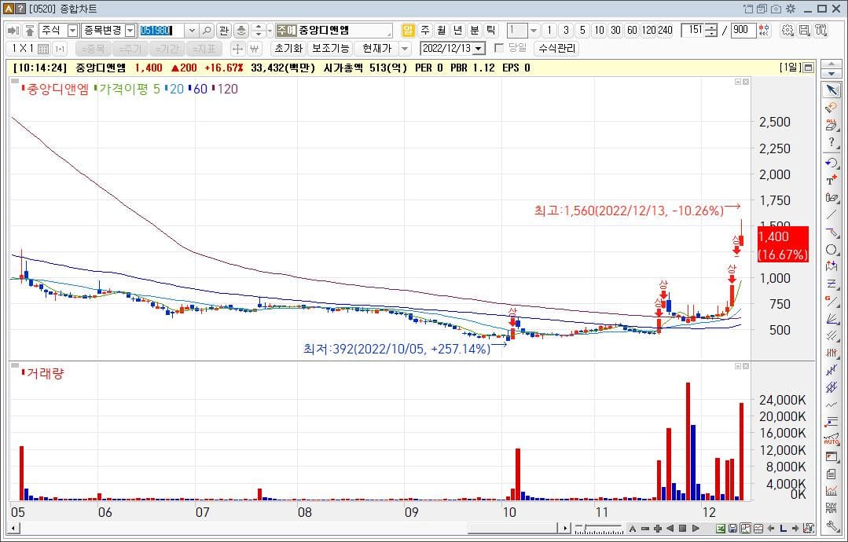The image size is (848, 542).
Task: Expand the stock code history dropdown arrow
Action: click(x=192, y=31)
